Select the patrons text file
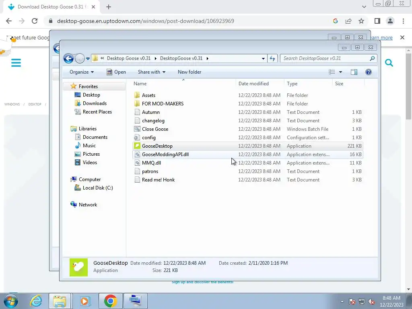 coord(150,171)
